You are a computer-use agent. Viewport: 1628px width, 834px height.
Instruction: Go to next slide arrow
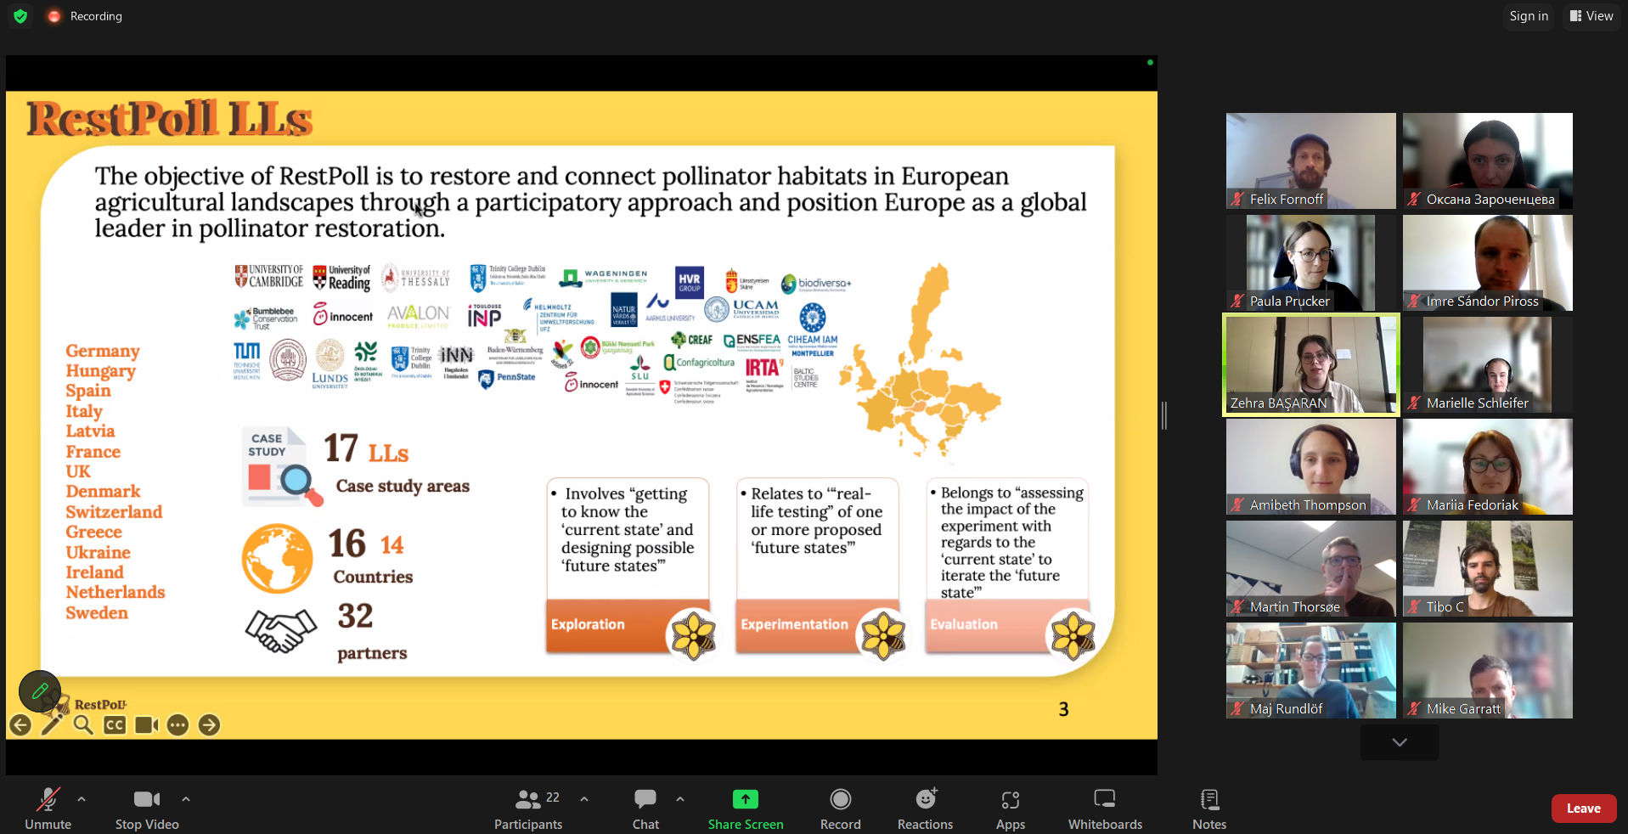click(x=209, y=724)
